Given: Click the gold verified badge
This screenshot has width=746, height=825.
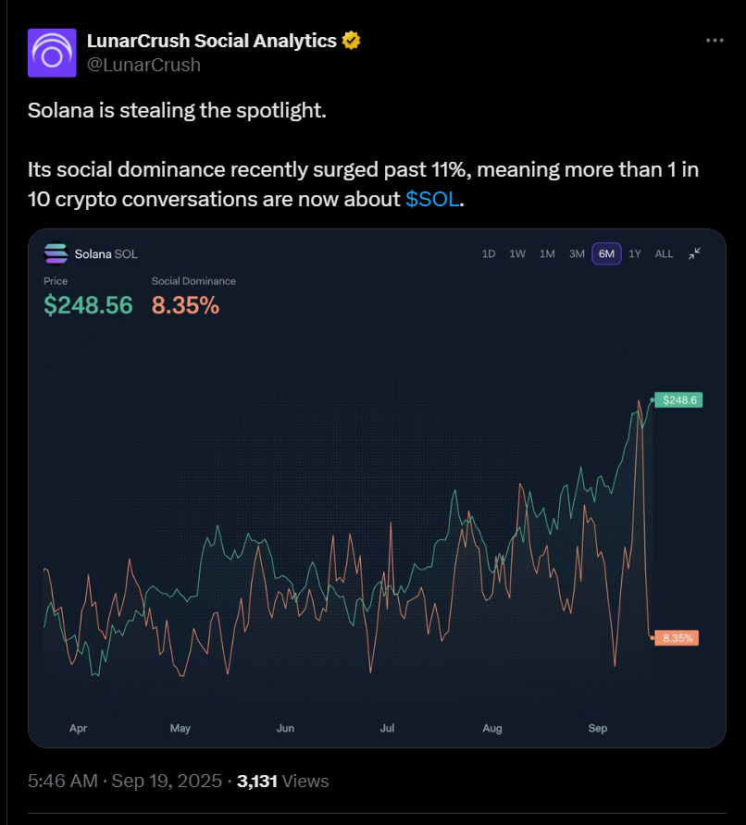Looking at the screenshot, I should [351, 41].
